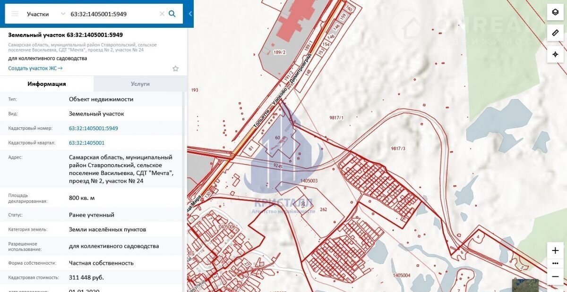Open cadastral number 63:32:1405001:5949 link
The height and width of the screenshot is (292, 567).
click(x=94, y=128)
